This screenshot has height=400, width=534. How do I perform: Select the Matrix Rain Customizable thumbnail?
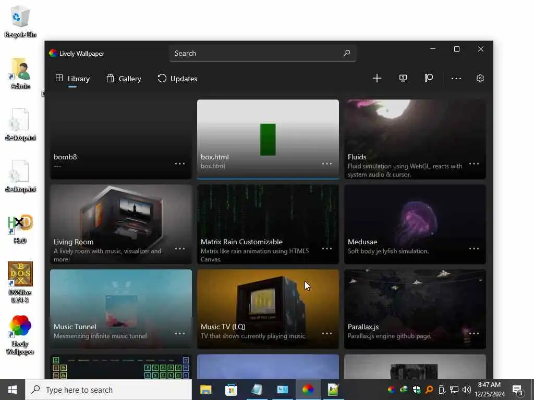[268, 224]
